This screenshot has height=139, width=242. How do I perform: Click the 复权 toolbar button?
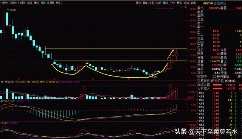[138, 3]
